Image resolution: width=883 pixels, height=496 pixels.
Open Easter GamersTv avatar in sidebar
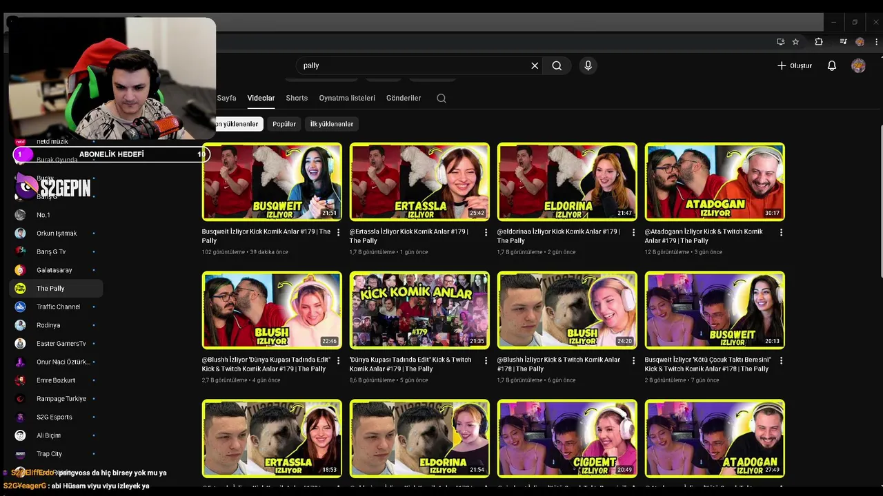pyautogui.click(x=20, y=344)
